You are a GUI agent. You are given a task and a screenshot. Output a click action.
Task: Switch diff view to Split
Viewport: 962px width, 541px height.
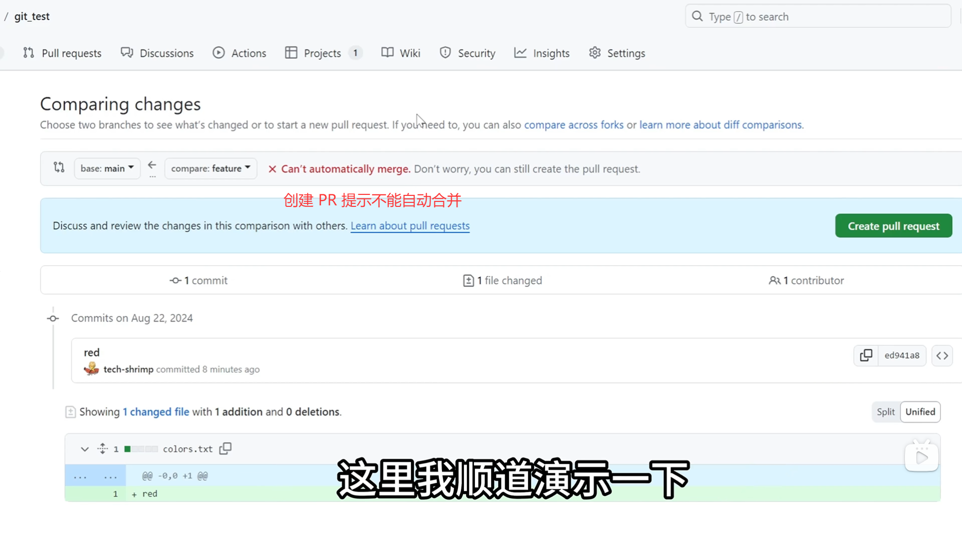pos(885,412)
